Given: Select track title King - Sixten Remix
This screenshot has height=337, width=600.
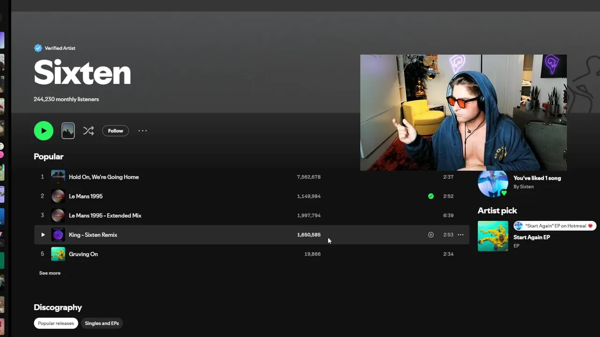Looking at the screenshot, I should click(x=93, y=235).
